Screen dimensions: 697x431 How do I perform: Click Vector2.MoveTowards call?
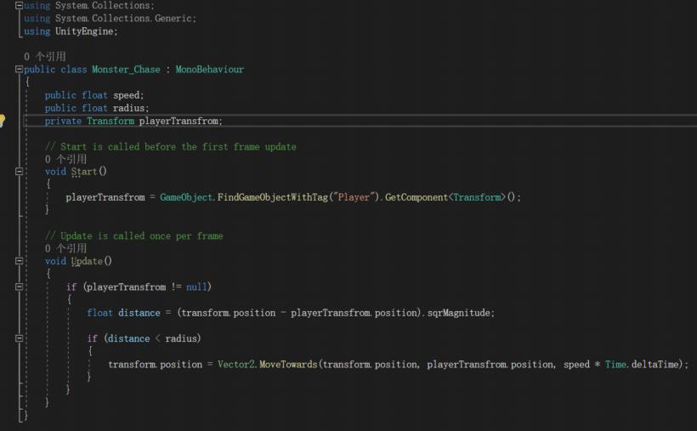(x=267, y=365)
